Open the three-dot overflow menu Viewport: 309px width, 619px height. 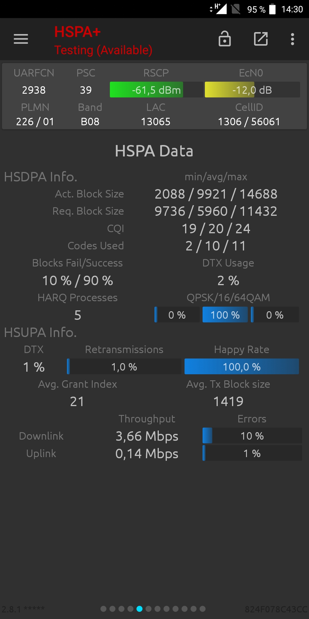tap(292, 39)
